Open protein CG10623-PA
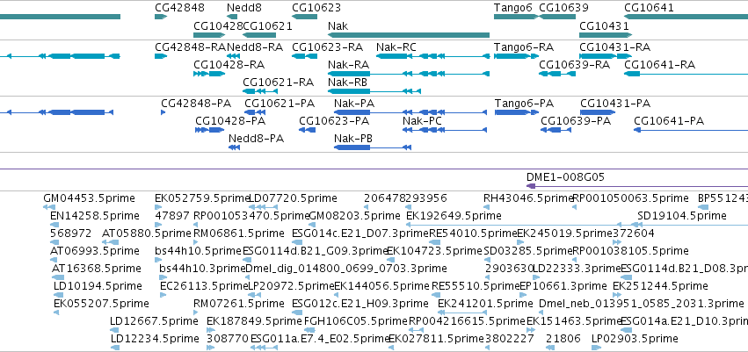This screenshot has height=352, width=748. tap(308, 130)
